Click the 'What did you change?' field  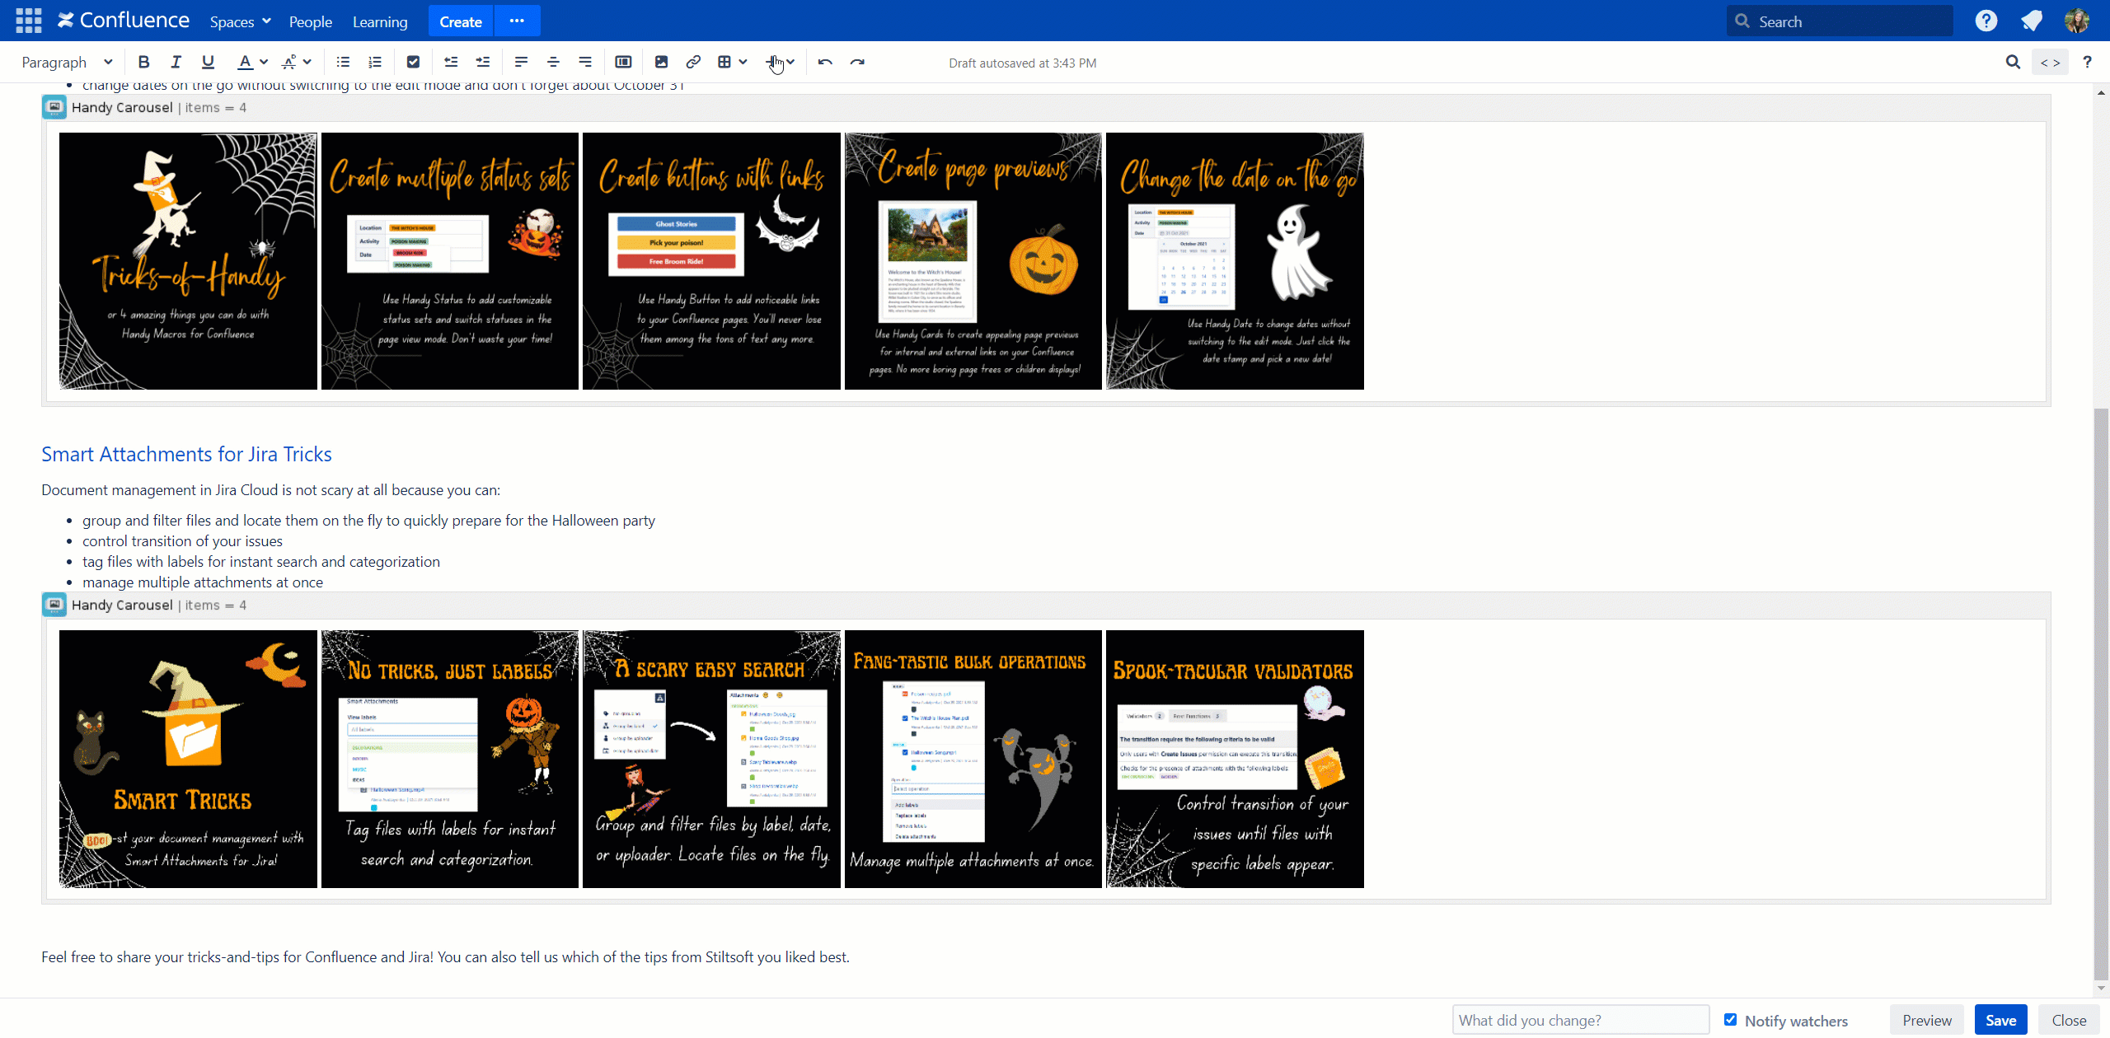1580,1020
